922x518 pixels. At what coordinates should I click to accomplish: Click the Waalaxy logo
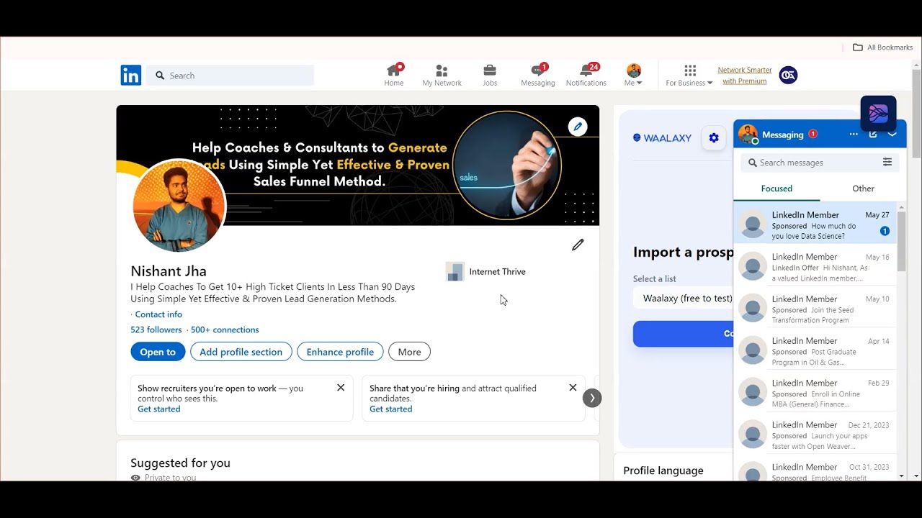(x=662, y=138)
